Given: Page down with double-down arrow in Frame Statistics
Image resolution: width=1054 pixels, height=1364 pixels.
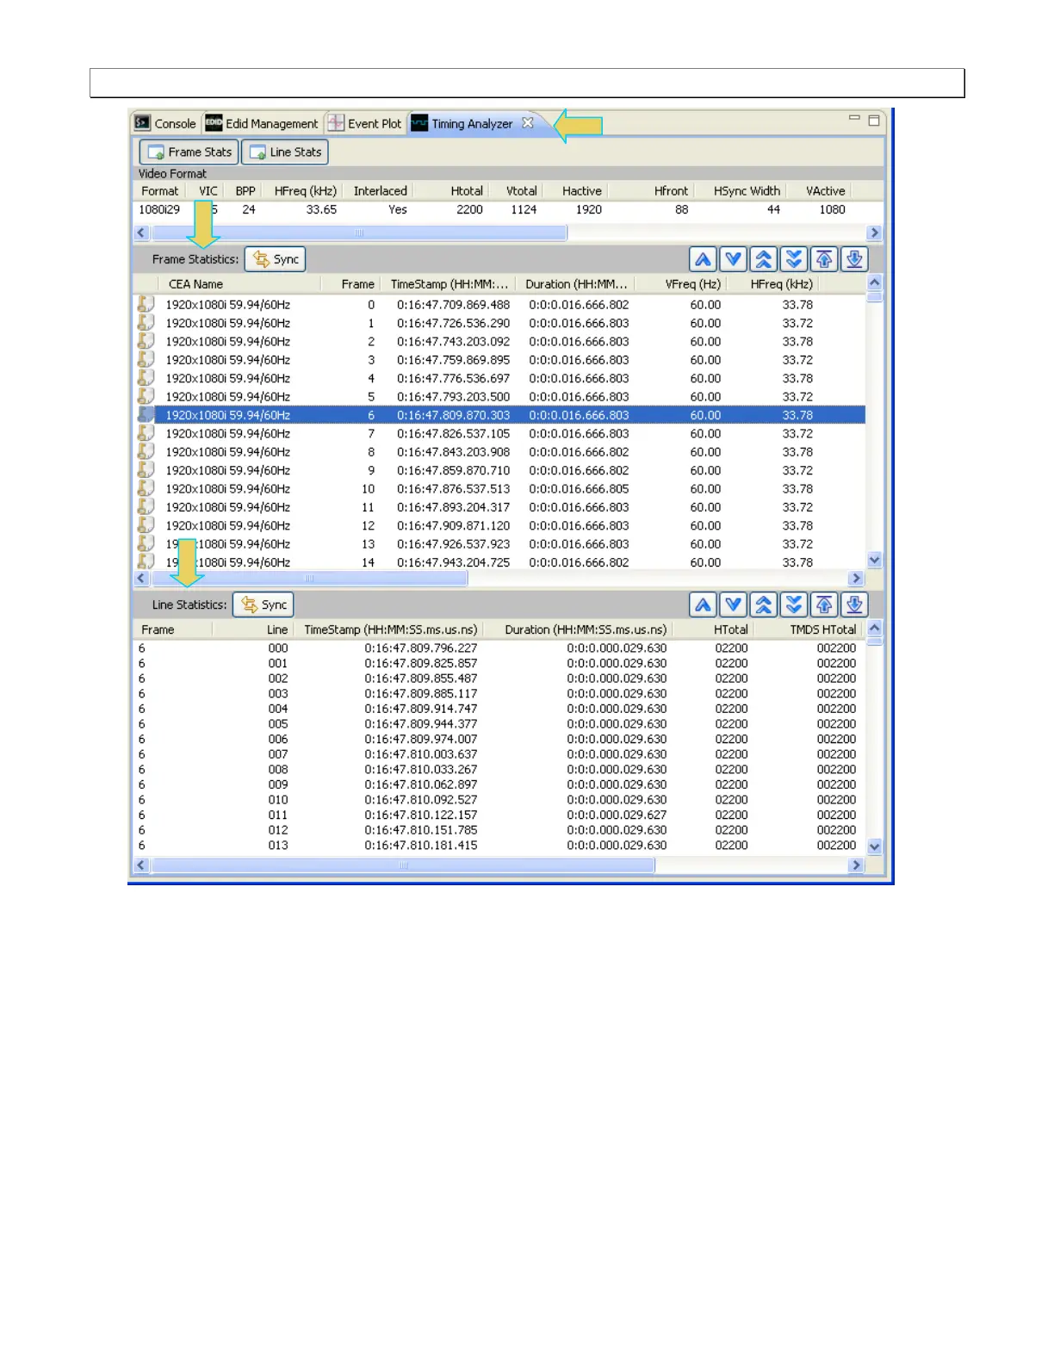Looking at the screenshot, I should 794,259.
